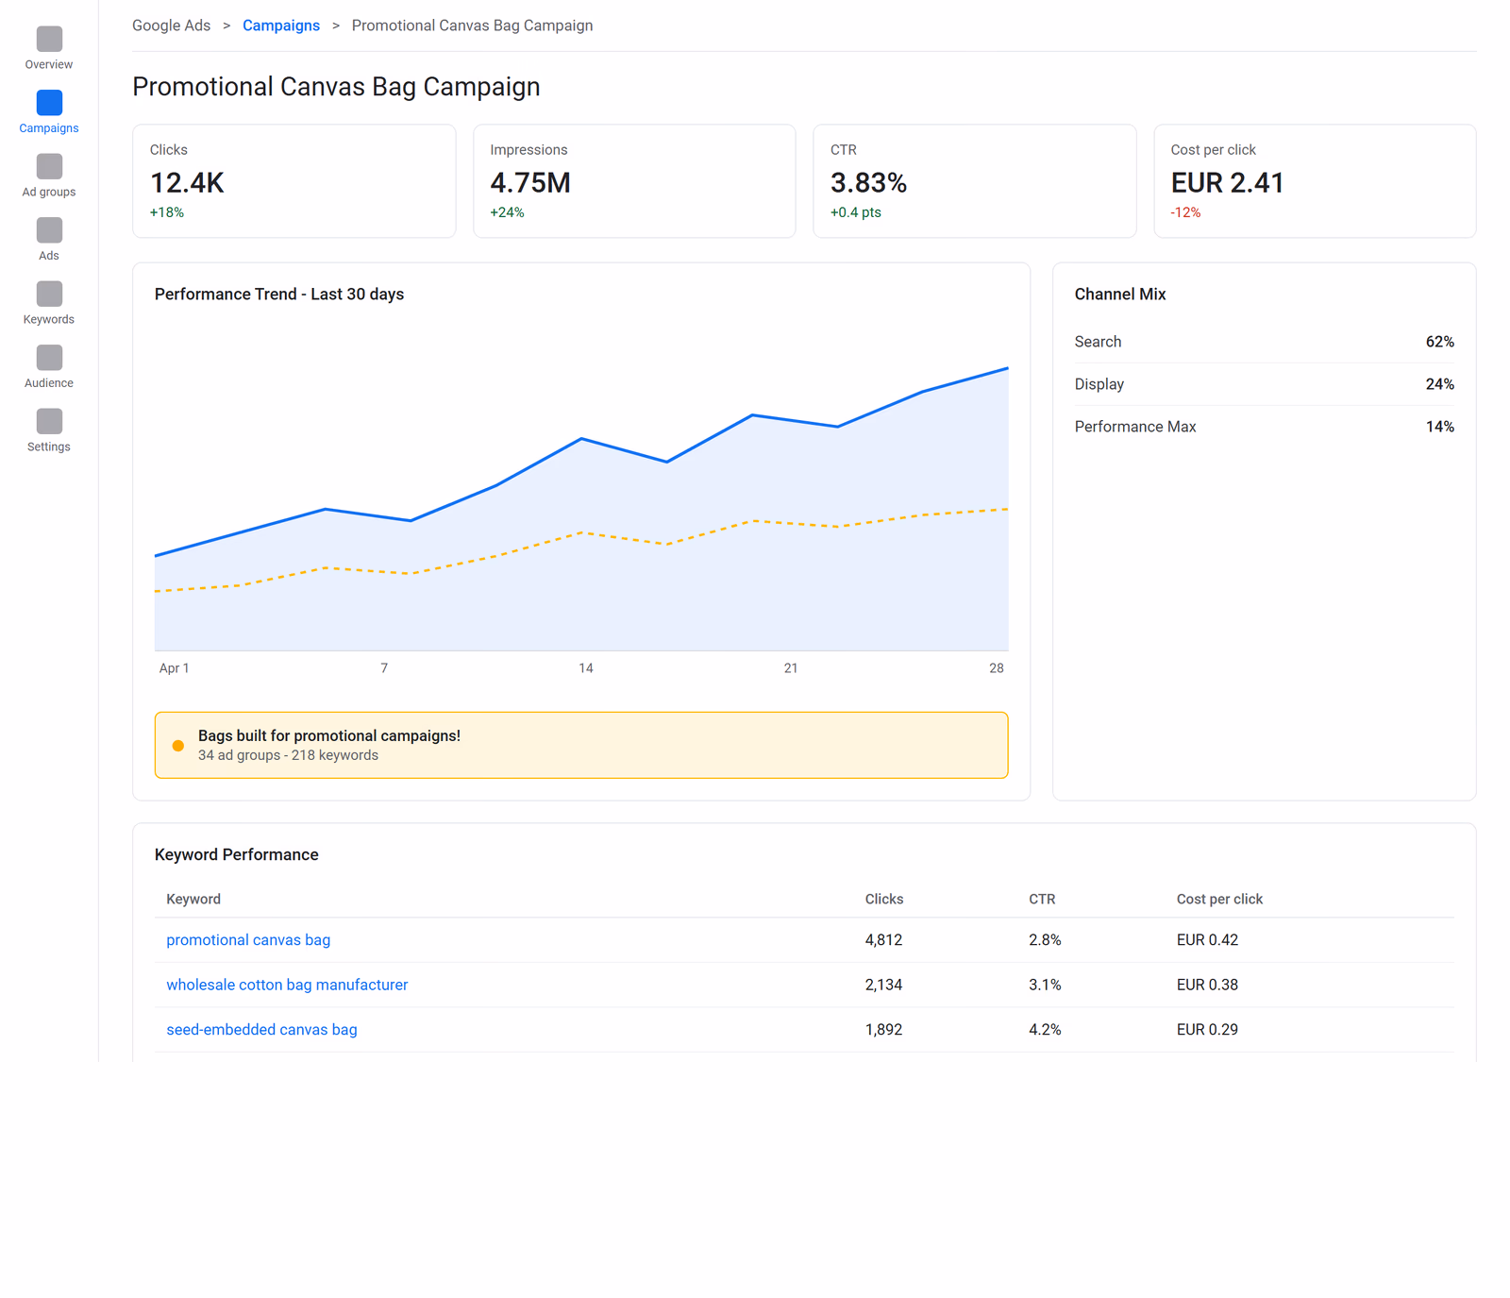The height and width of the screenshot is (1298, 1510).
Task: Click the Performance Max channel row
Action: [x=1264, y=427]
